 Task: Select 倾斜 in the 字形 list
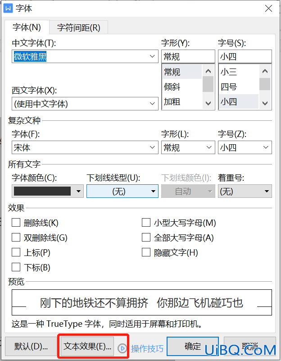[182, 87]
